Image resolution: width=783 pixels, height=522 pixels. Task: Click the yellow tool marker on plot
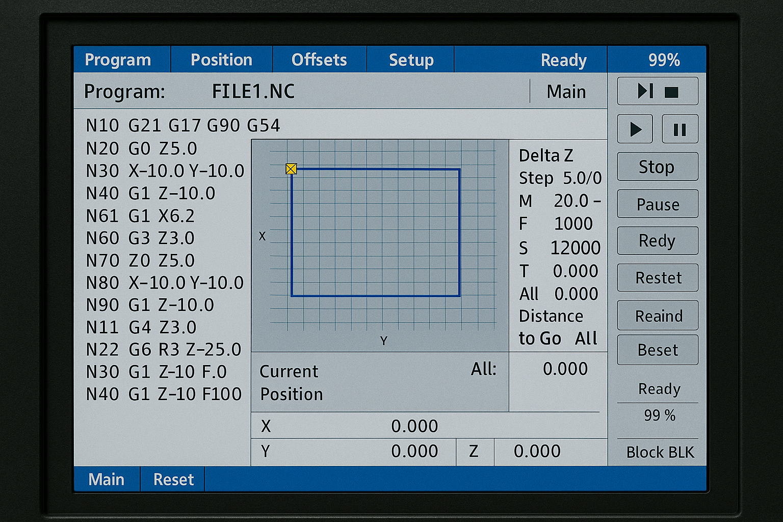[x=291, y=169]
